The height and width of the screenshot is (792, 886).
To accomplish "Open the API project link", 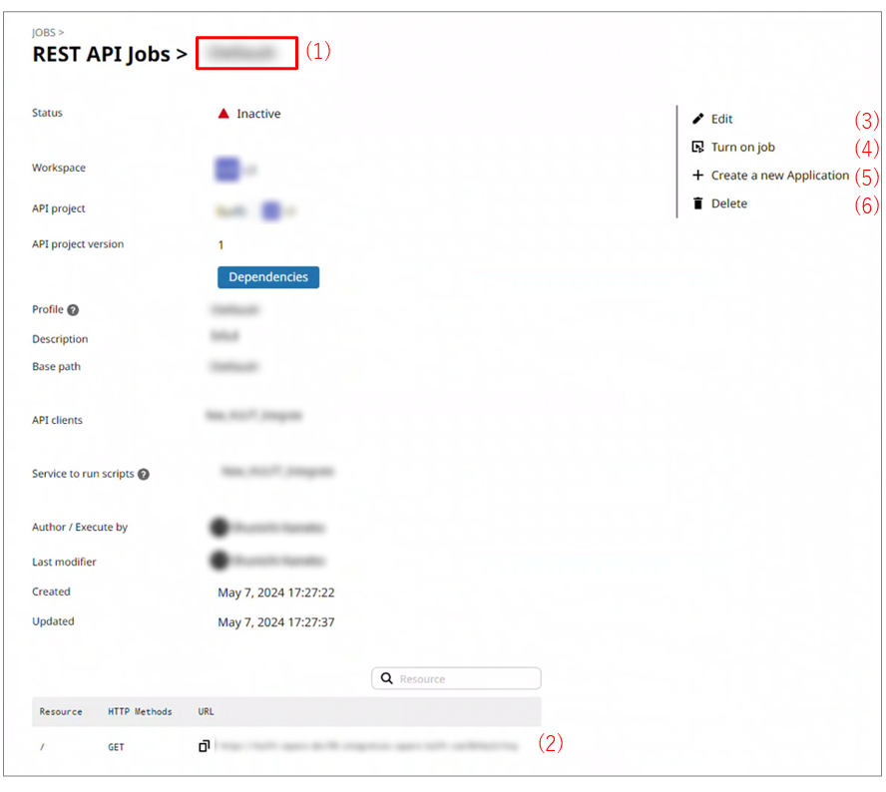I will [232, 210].
